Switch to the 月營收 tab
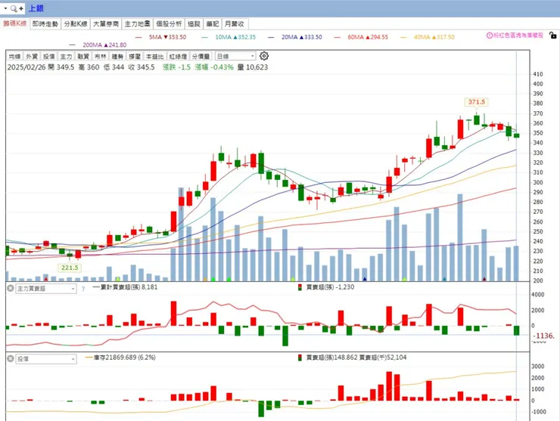This screenshot has height=421, width=560. point(235,24)
